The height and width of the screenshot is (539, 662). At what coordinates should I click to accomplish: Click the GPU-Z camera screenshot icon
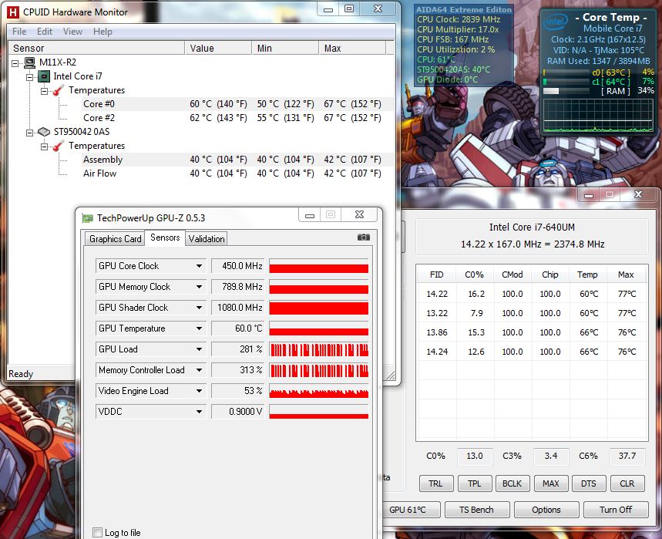click(x=364, y=237)
